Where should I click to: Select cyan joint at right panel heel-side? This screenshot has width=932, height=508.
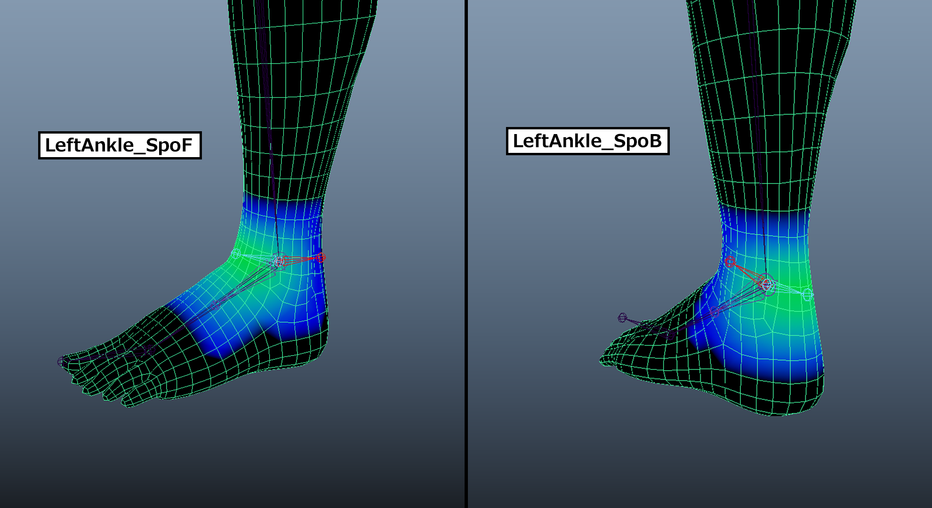click(807, 295)
